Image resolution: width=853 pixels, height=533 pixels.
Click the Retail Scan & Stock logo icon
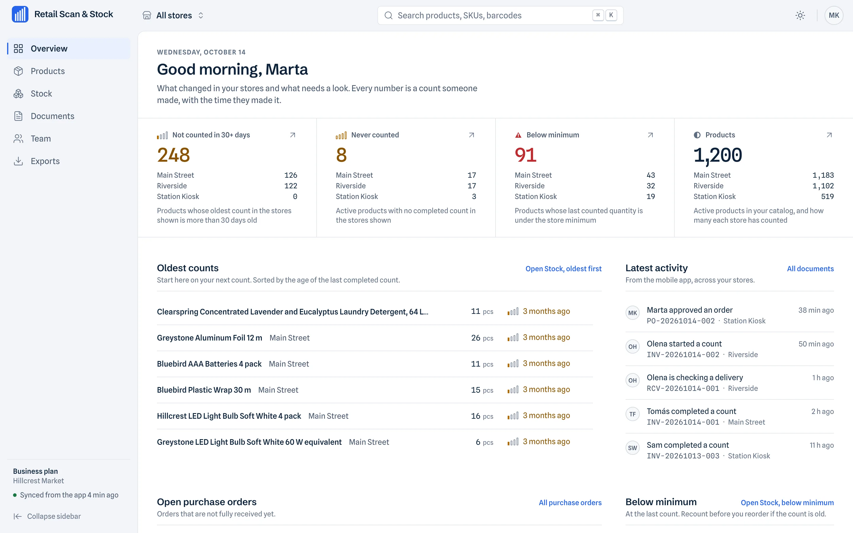point(20,15)
